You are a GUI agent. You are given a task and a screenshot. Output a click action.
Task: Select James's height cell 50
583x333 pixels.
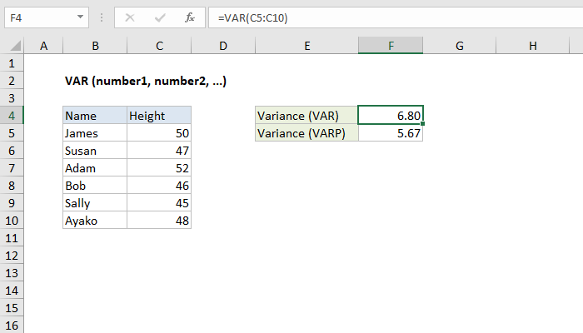pyautogui.click(x=159, y=133)
